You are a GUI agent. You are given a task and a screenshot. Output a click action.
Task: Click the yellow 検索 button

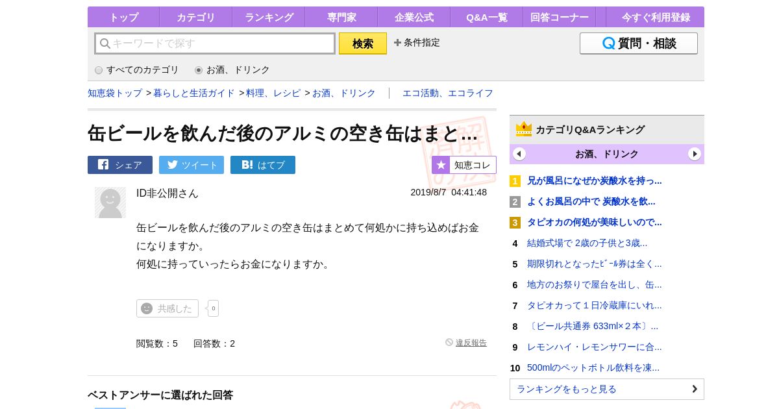[363, 43]
